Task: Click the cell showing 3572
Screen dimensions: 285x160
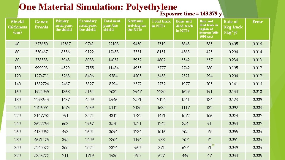Action: [137, 84]
